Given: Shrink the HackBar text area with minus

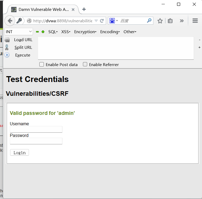Looking at the screenshot, I should pyautogui.click(x=200, y=40).
